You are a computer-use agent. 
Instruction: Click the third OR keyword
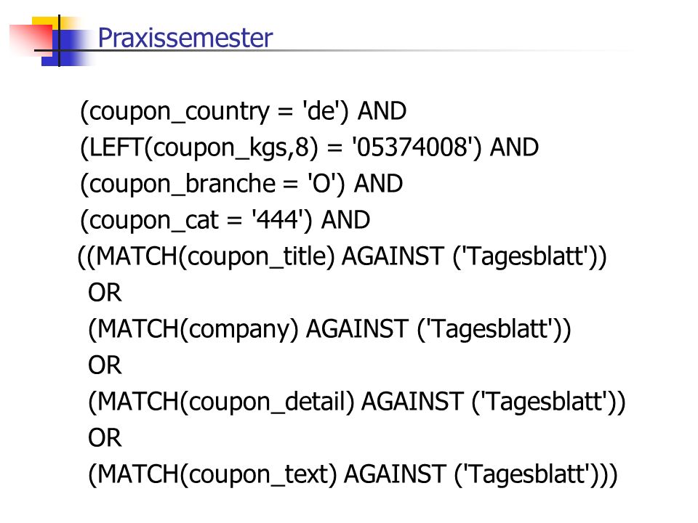[x=105, y=438]
